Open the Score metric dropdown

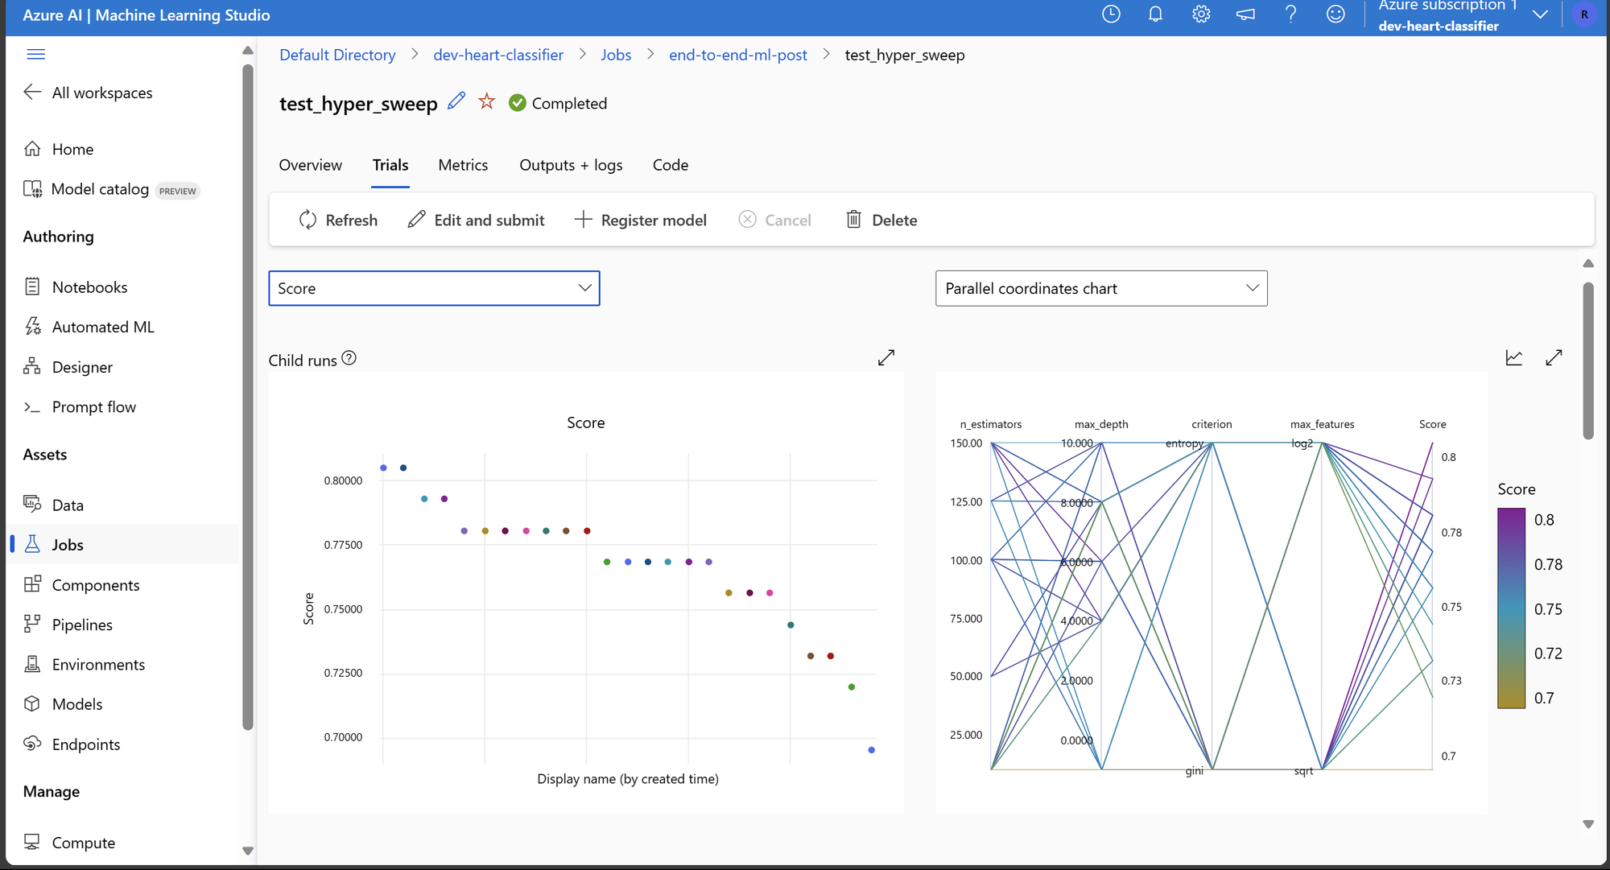(434, 288)
